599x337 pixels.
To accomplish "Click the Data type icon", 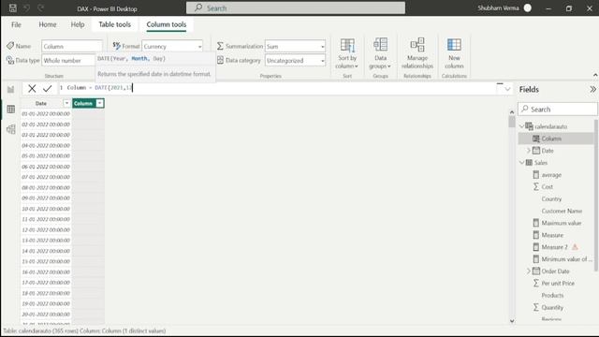I will click(10, 60).
